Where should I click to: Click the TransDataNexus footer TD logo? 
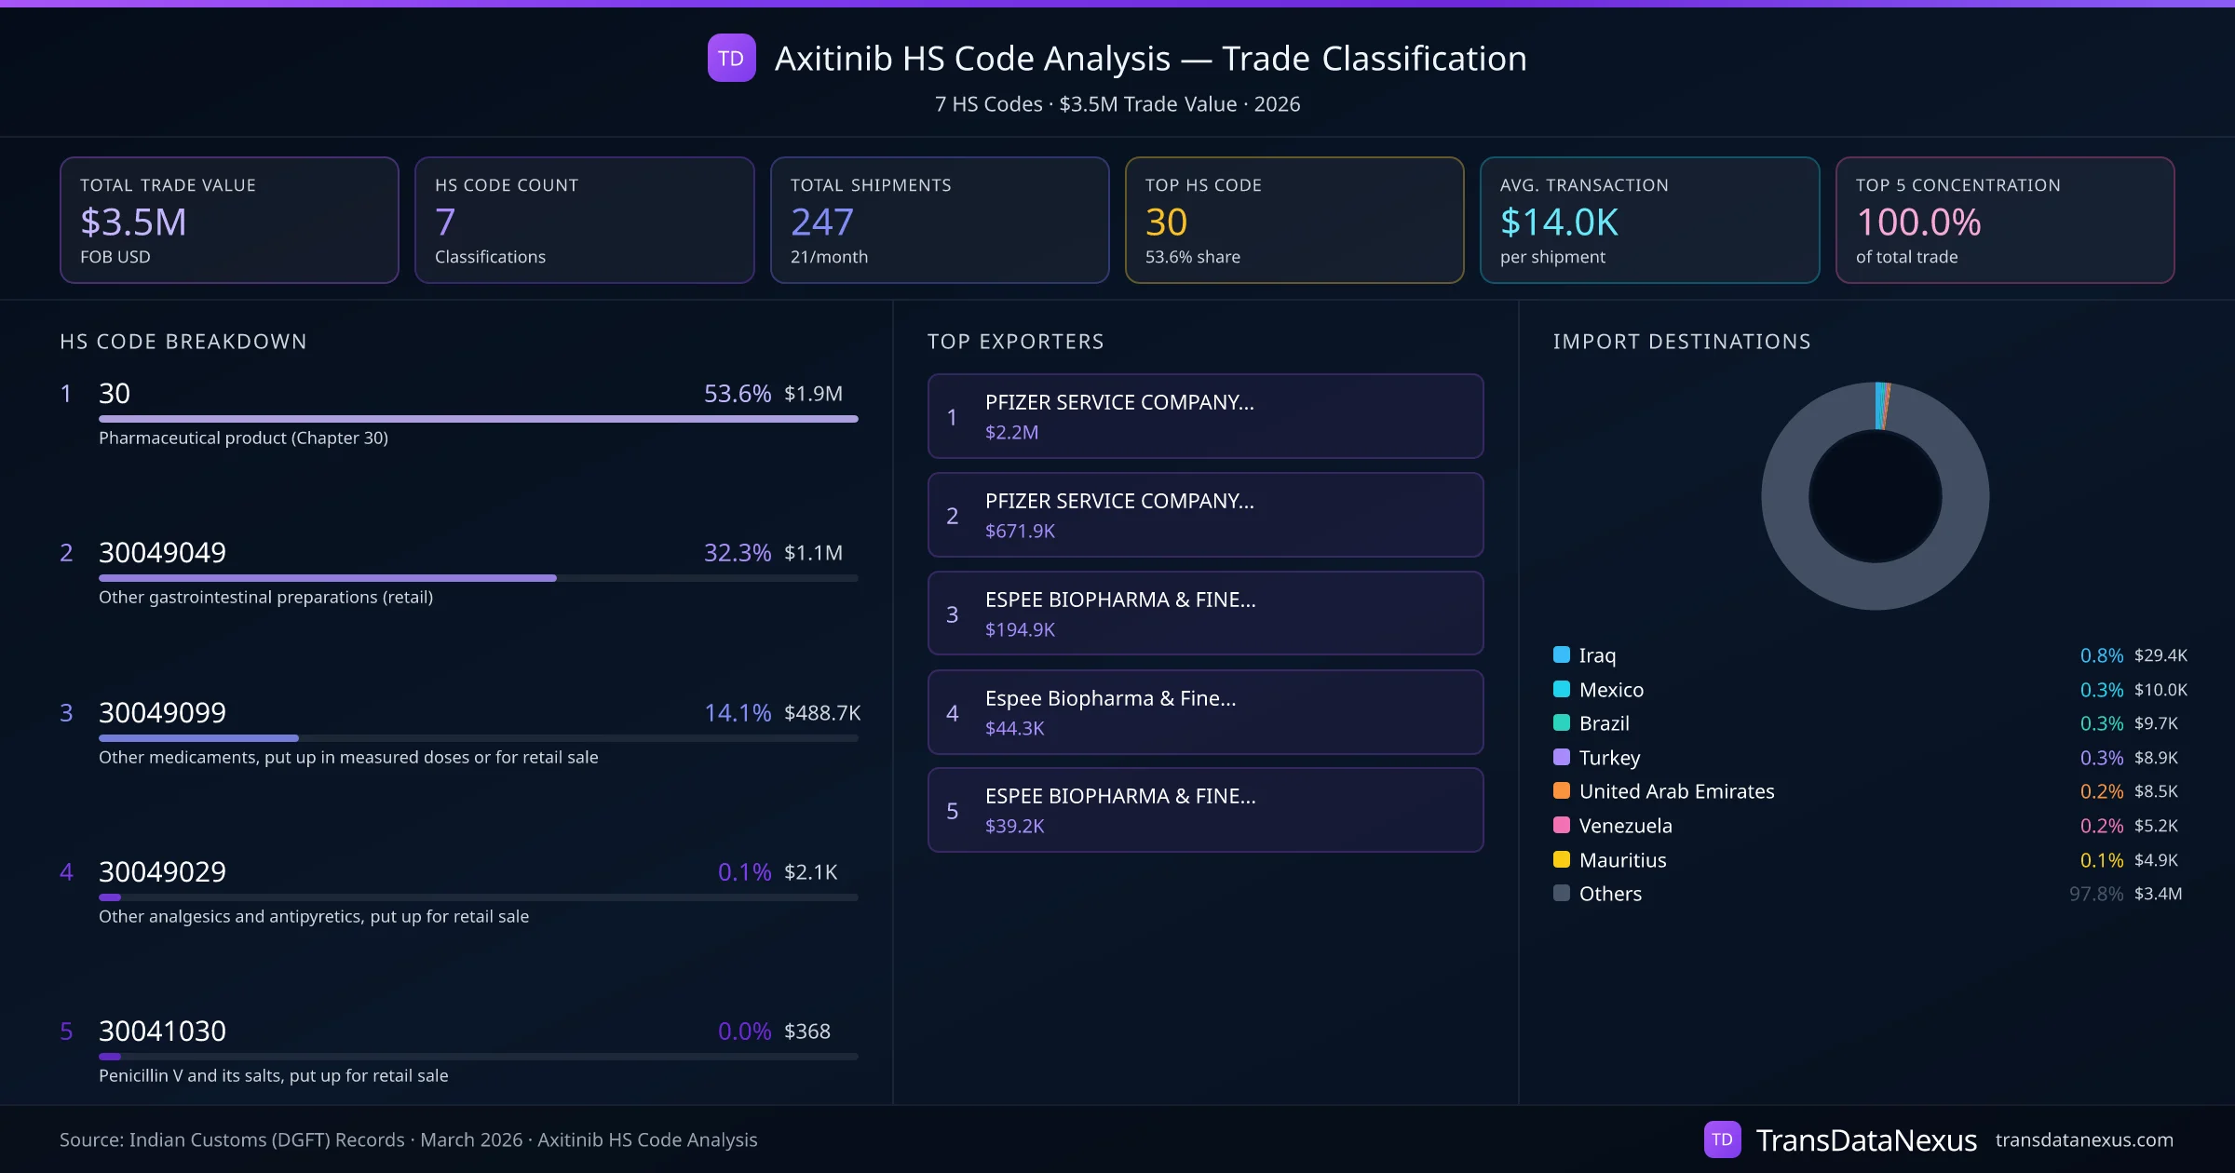(x=1722, y=1139)
